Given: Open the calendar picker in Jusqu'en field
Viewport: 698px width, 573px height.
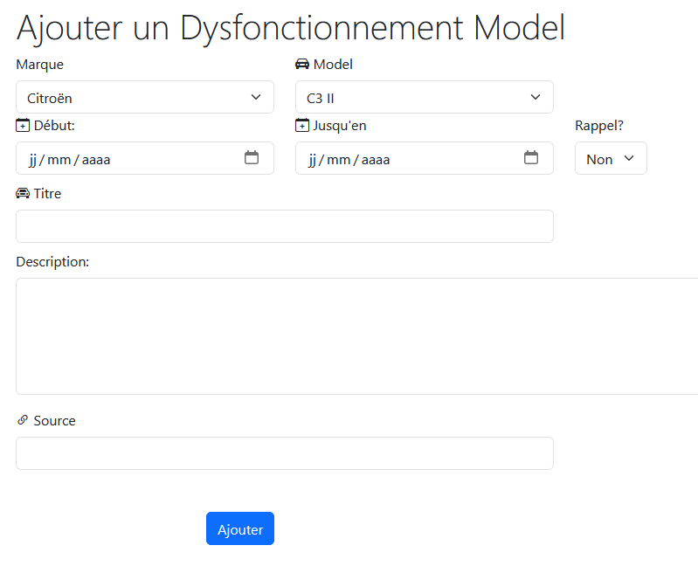Looking at the screenshot, I should click(531, 158).
